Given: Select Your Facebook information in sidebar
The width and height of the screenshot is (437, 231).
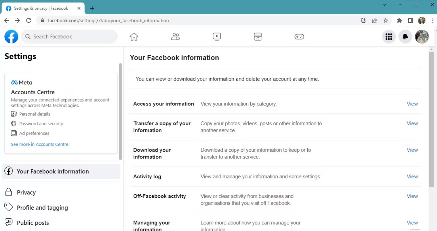Looking at the screenshot, I should pos(61,171).
